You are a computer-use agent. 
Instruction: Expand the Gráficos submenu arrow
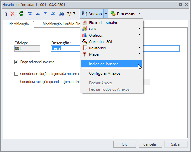139,35
